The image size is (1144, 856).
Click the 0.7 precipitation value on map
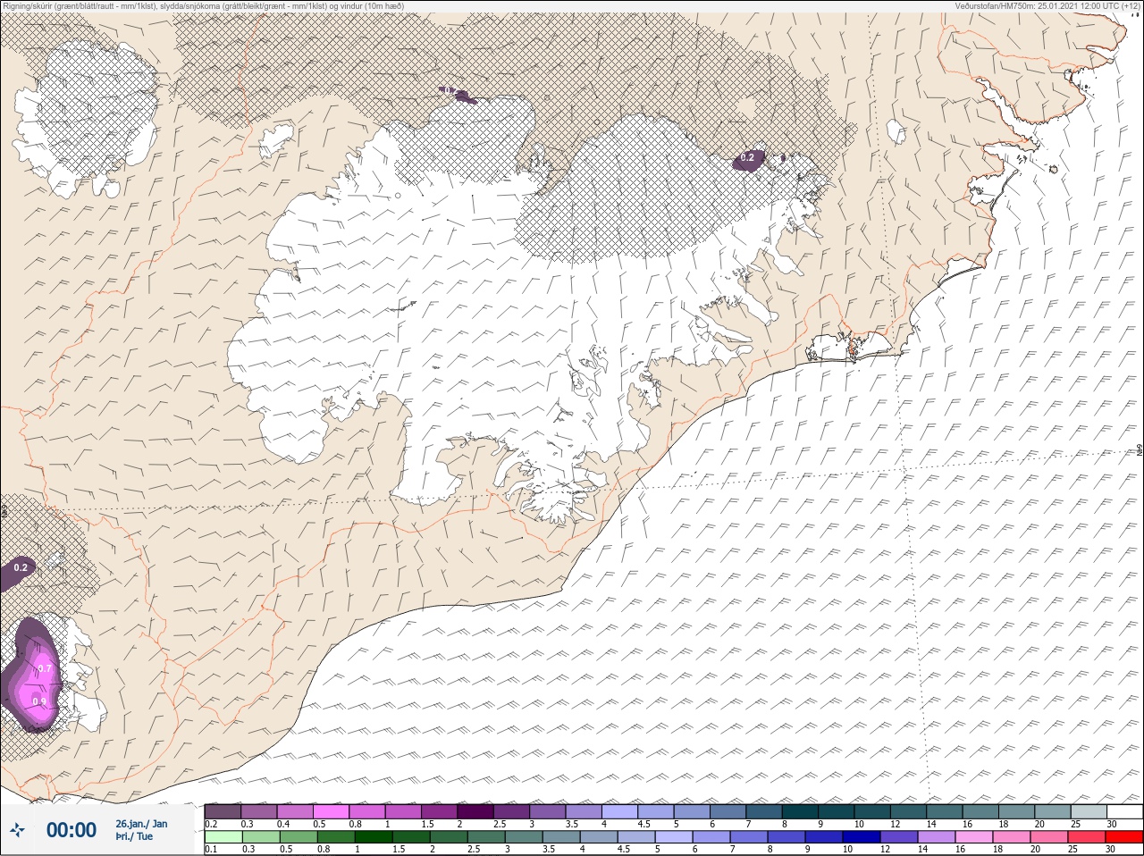point(46,668)
